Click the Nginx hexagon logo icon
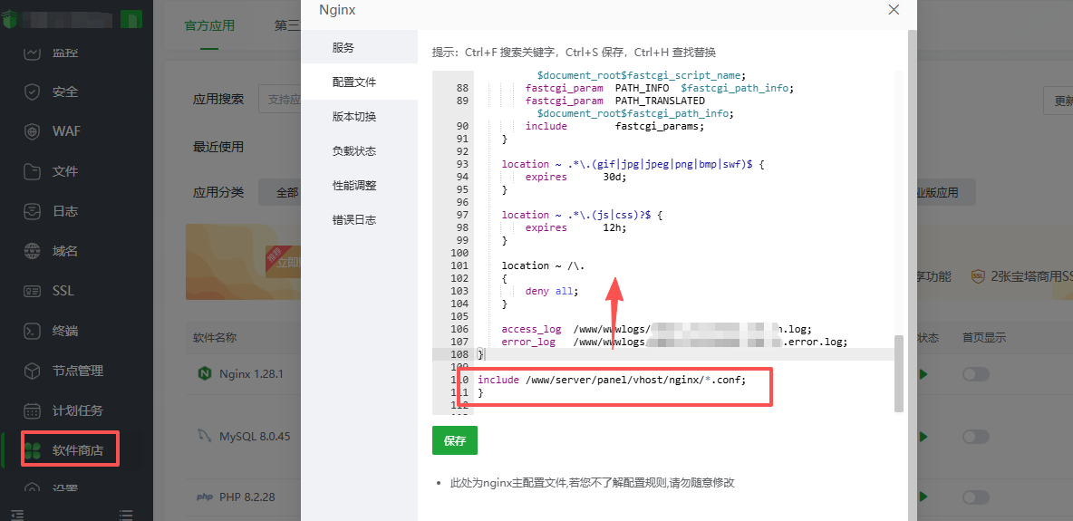 (204, 374)
